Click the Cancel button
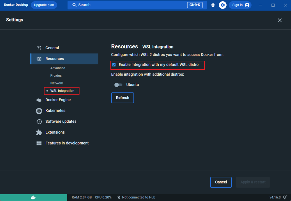The width and height of the screenshot is (291, 201). pyautogui.click(x=221, y=182)
